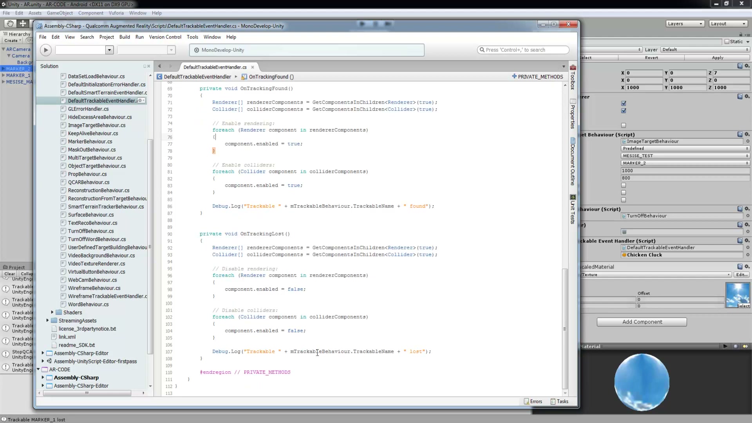Expand the Shaders folder
752x423 pixels.
click(52, 312)
